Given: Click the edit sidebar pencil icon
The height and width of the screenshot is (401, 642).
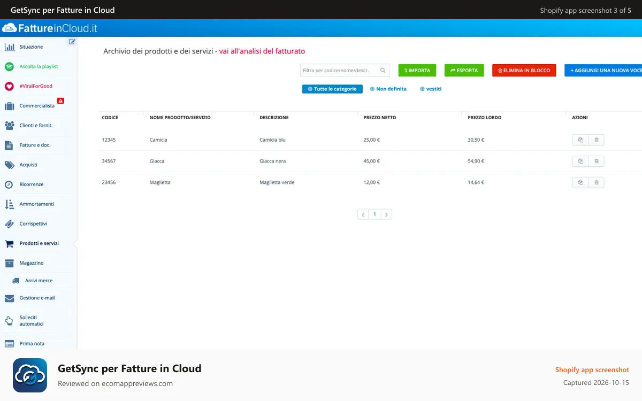Looking at the screenshot, I should coord(72,42).
